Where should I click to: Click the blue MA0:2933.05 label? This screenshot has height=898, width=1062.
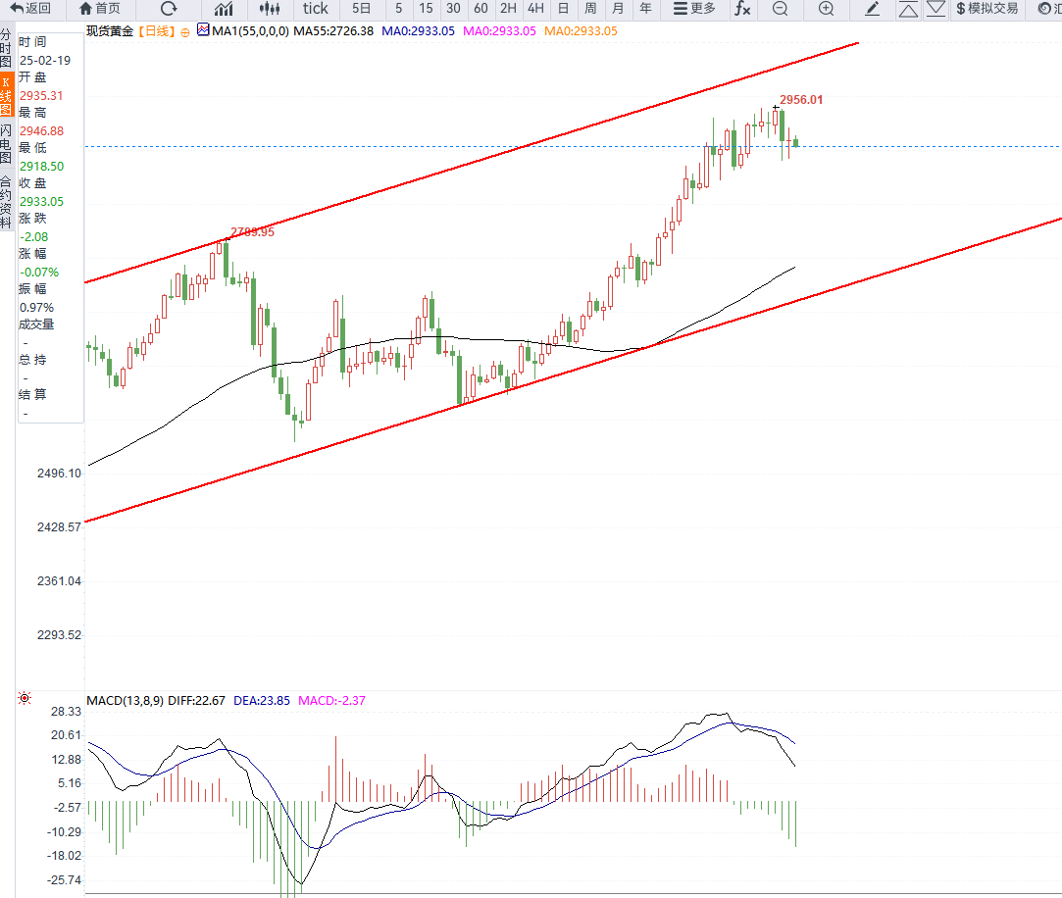(418, 31)
